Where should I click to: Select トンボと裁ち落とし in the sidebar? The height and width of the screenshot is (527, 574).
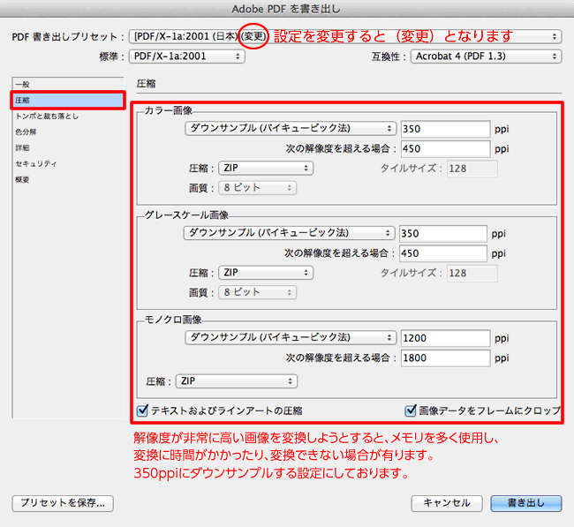point(68,116)
